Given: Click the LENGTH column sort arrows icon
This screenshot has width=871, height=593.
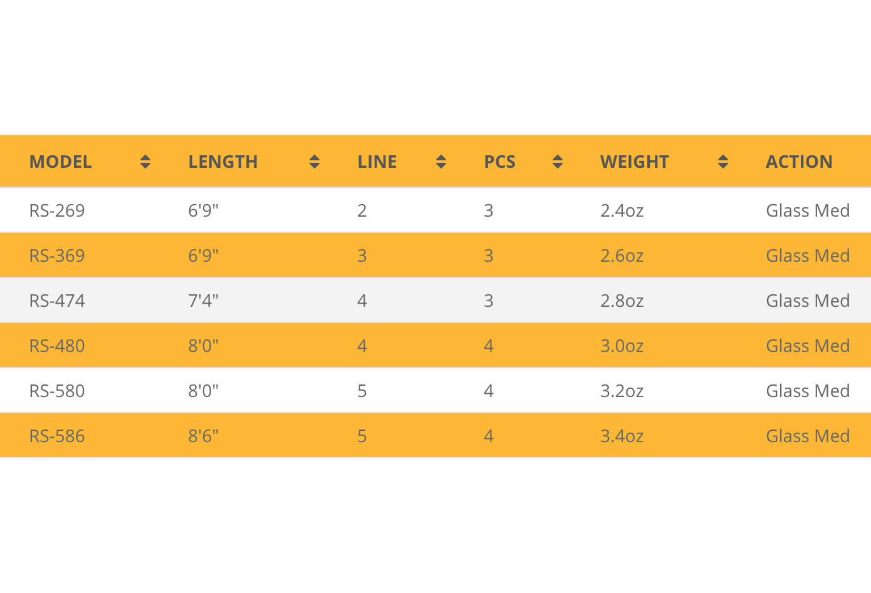Looking at the screenshot, I should [x=315, y=162].
